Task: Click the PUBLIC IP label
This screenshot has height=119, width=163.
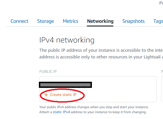Action: [x=48, y=71]
